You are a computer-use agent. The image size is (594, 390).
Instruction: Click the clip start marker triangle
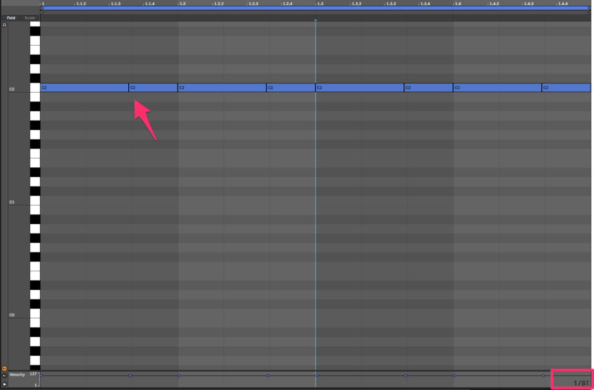tap(42, 13)
